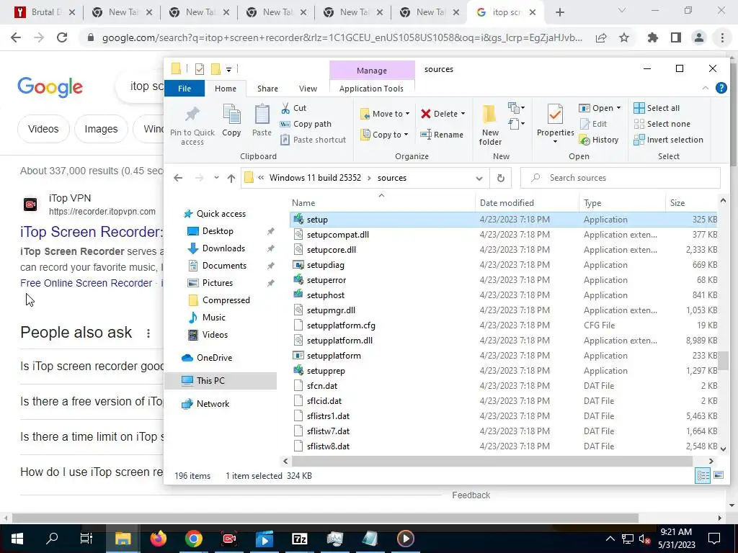Open the File menu tab
The image size is (738, 553).
184,89
